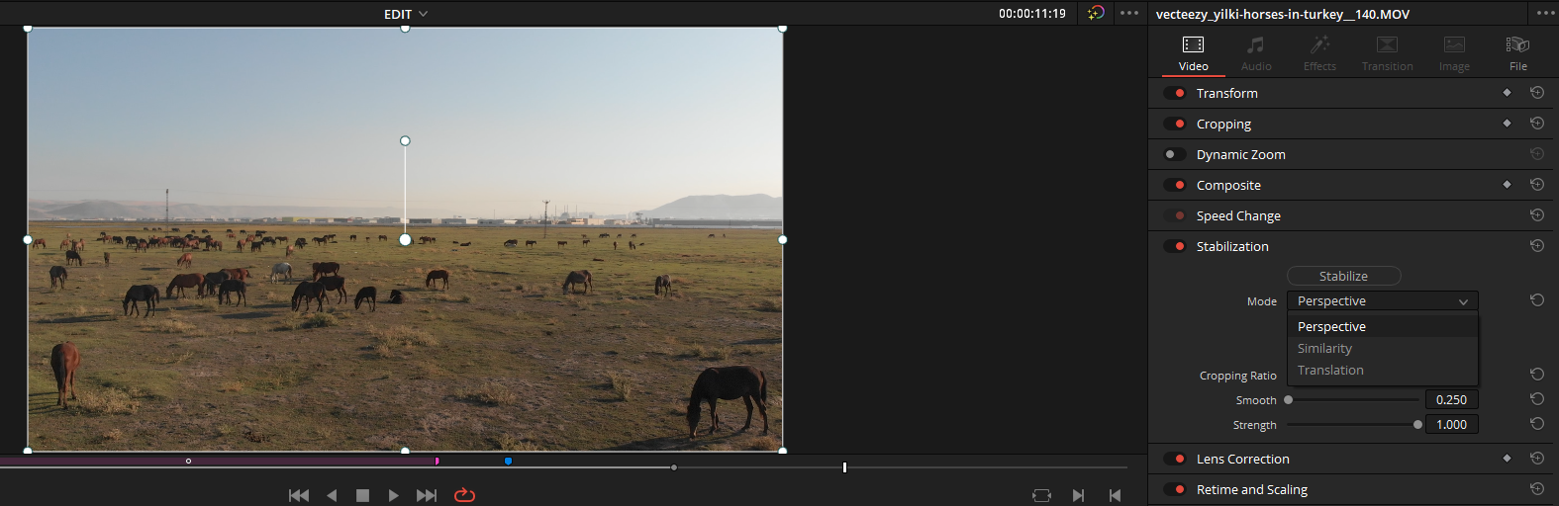Reset the Cropping Ratio value

[1537, 375]
